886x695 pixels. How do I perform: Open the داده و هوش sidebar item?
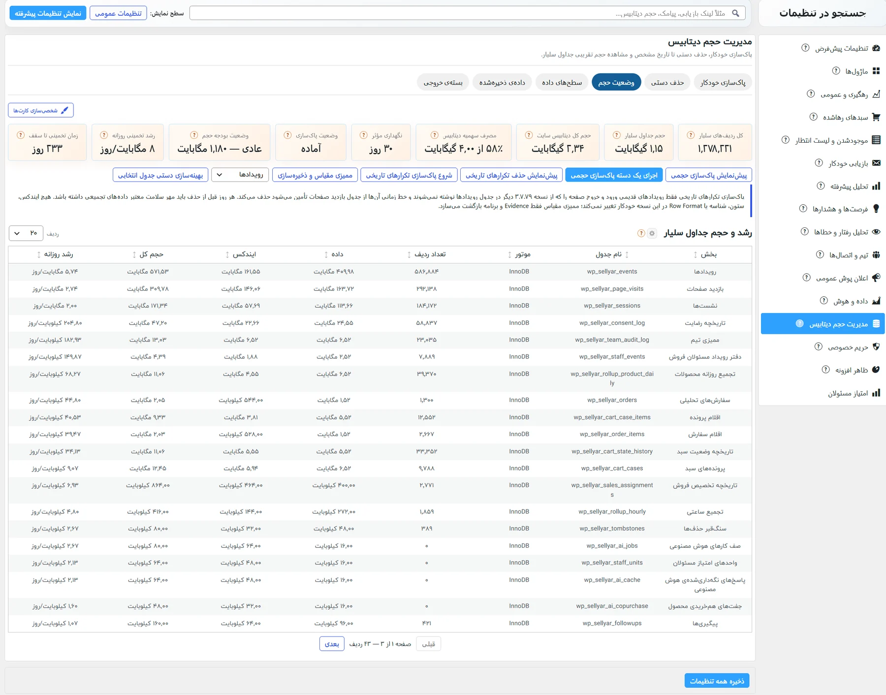pos(823,301)
